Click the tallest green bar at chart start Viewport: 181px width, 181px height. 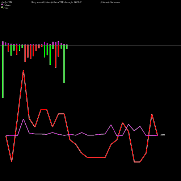3,71
